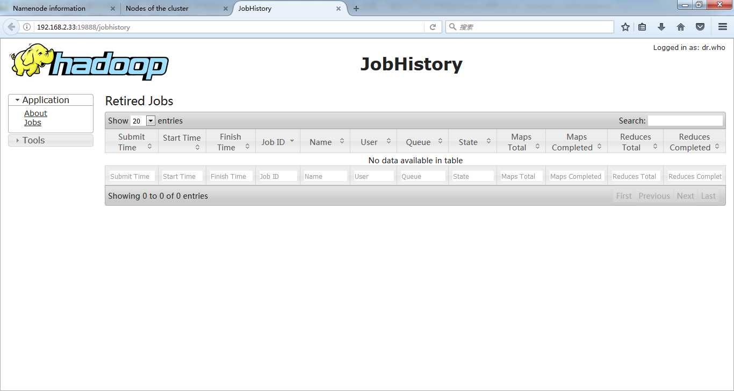This screenshot has height=391, width=734.
Task: Sort by Maps Completed column arrows
Action: 599,146
